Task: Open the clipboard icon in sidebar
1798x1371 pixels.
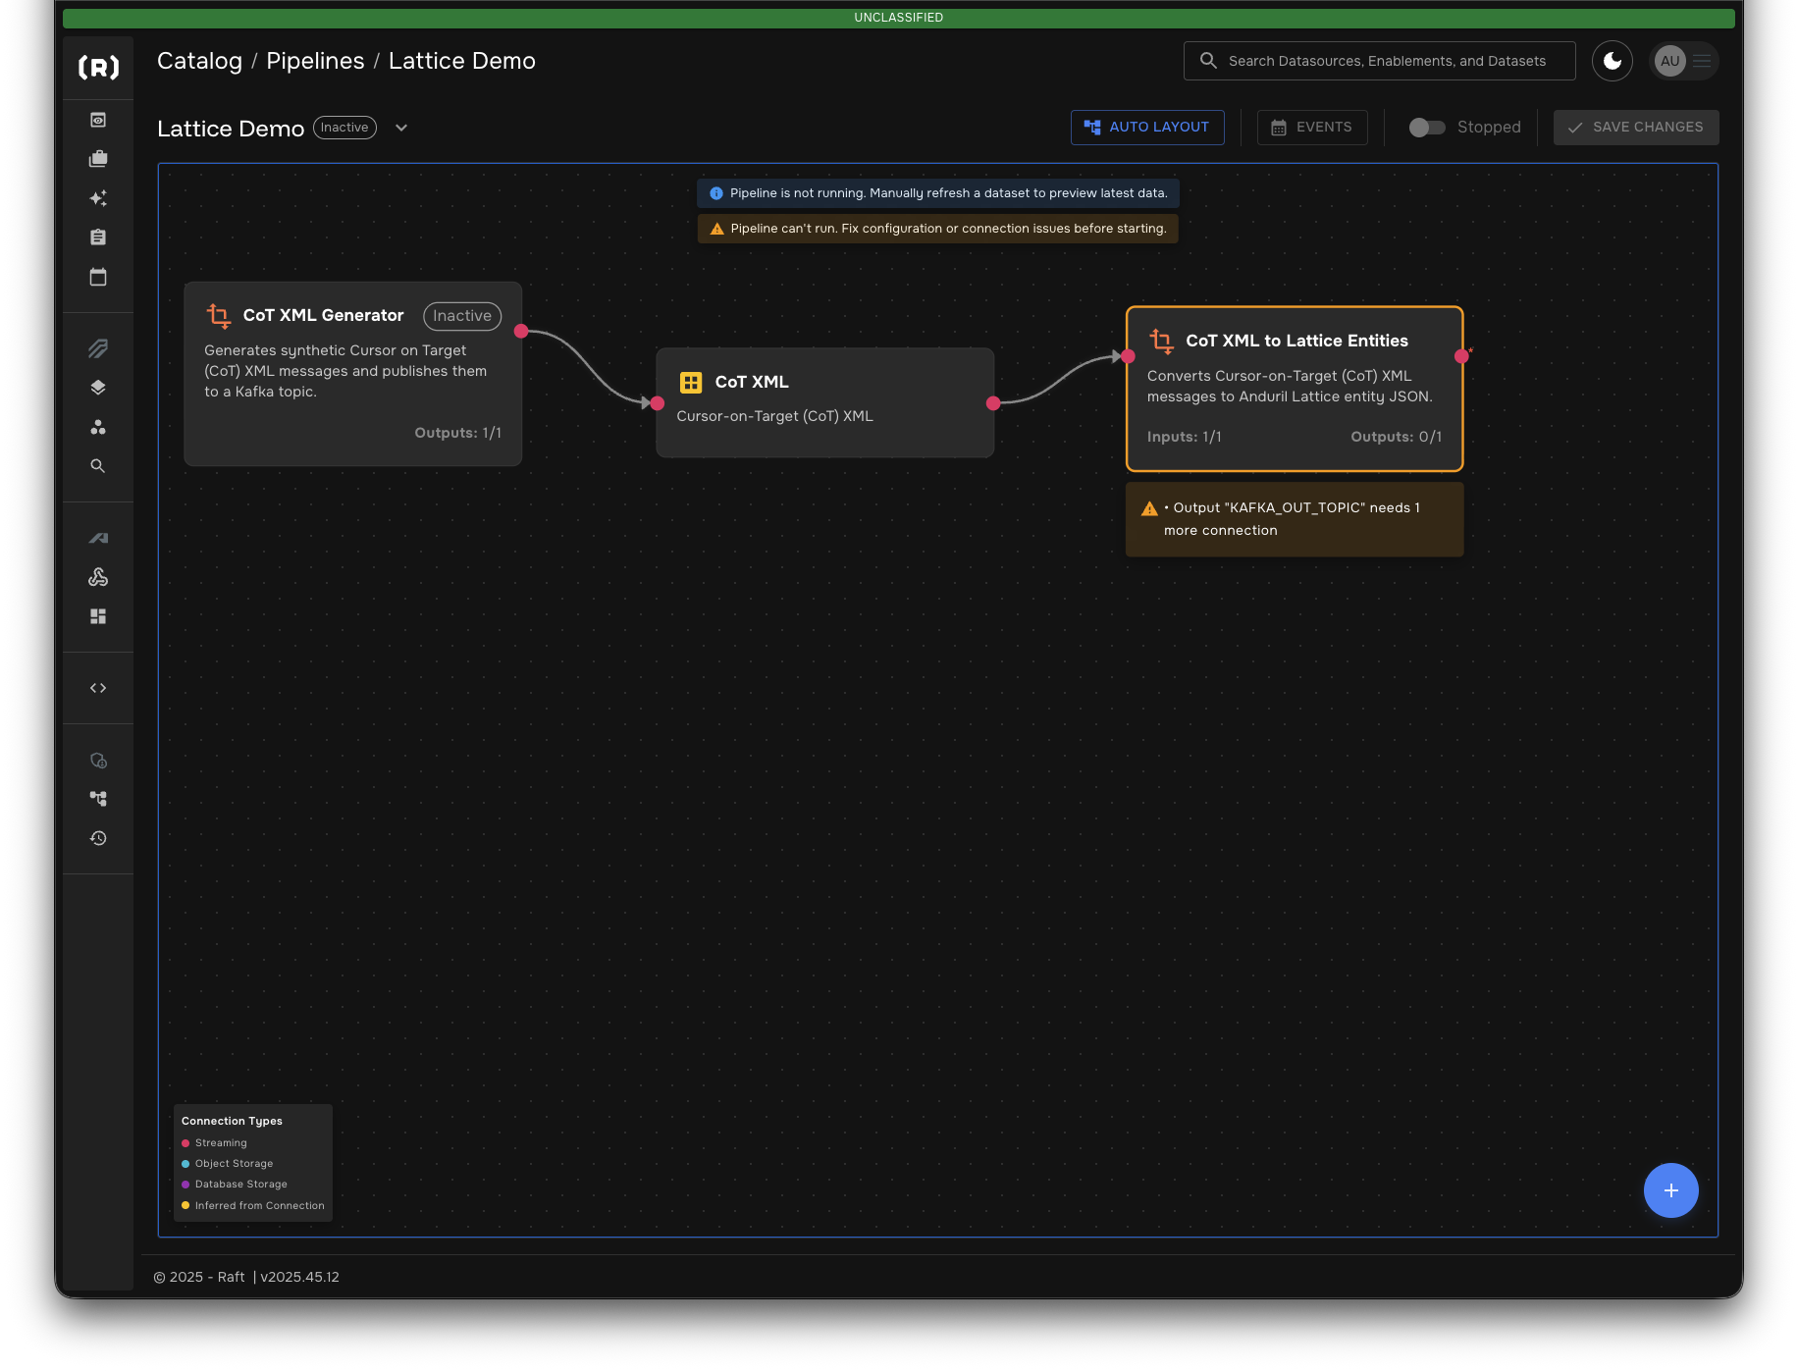Action: pos(98,237)
